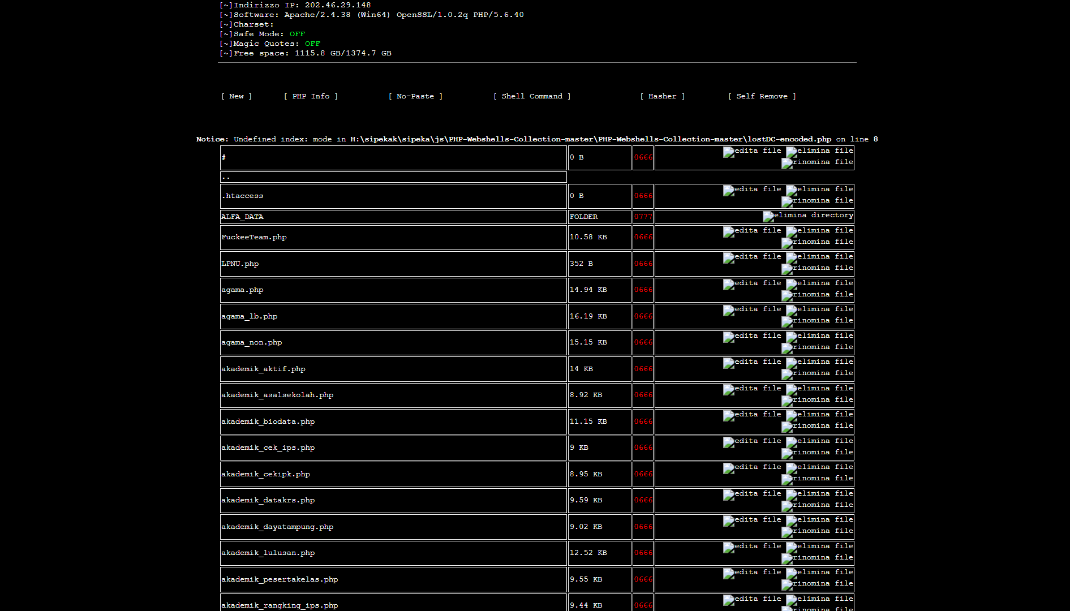Click the rinomina file icon for FuckeeTeam.php
This screenshot has height=611, width=1070.
817,242
